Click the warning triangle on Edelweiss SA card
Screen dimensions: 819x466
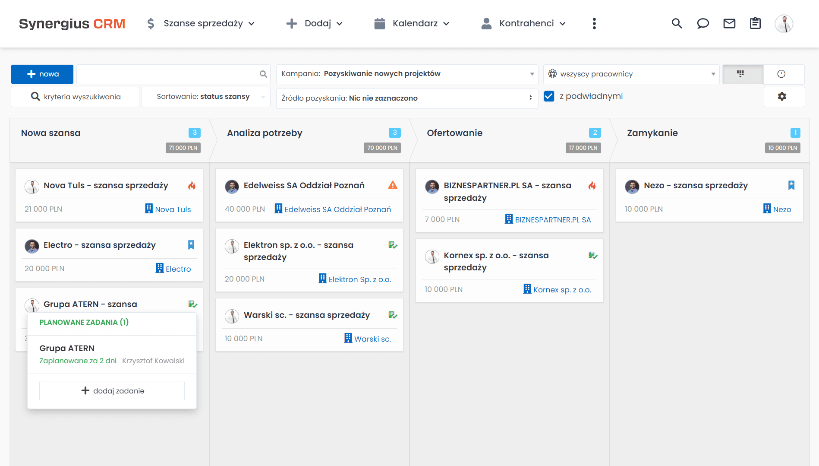tap(392, 185)
